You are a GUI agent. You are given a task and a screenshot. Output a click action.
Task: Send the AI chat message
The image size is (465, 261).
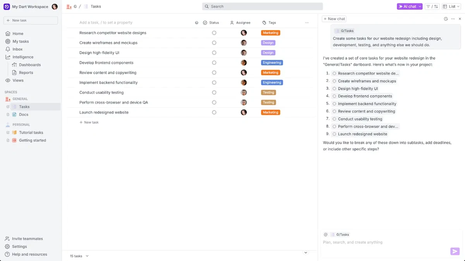point(455,251)
